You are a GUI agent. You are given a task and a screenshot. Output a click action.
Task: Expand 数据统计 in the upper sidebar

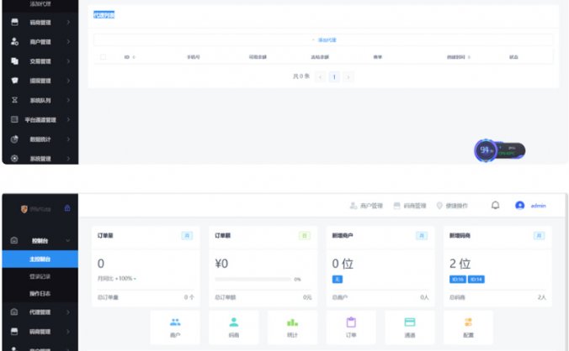(x=40, y=139)
